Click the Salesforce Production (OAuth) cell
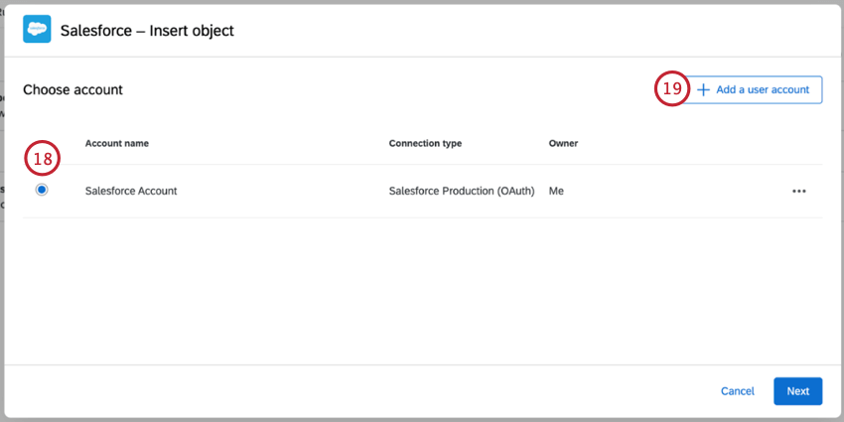The width and height of the screenshot is (844, 422). [x=465, y=191]
